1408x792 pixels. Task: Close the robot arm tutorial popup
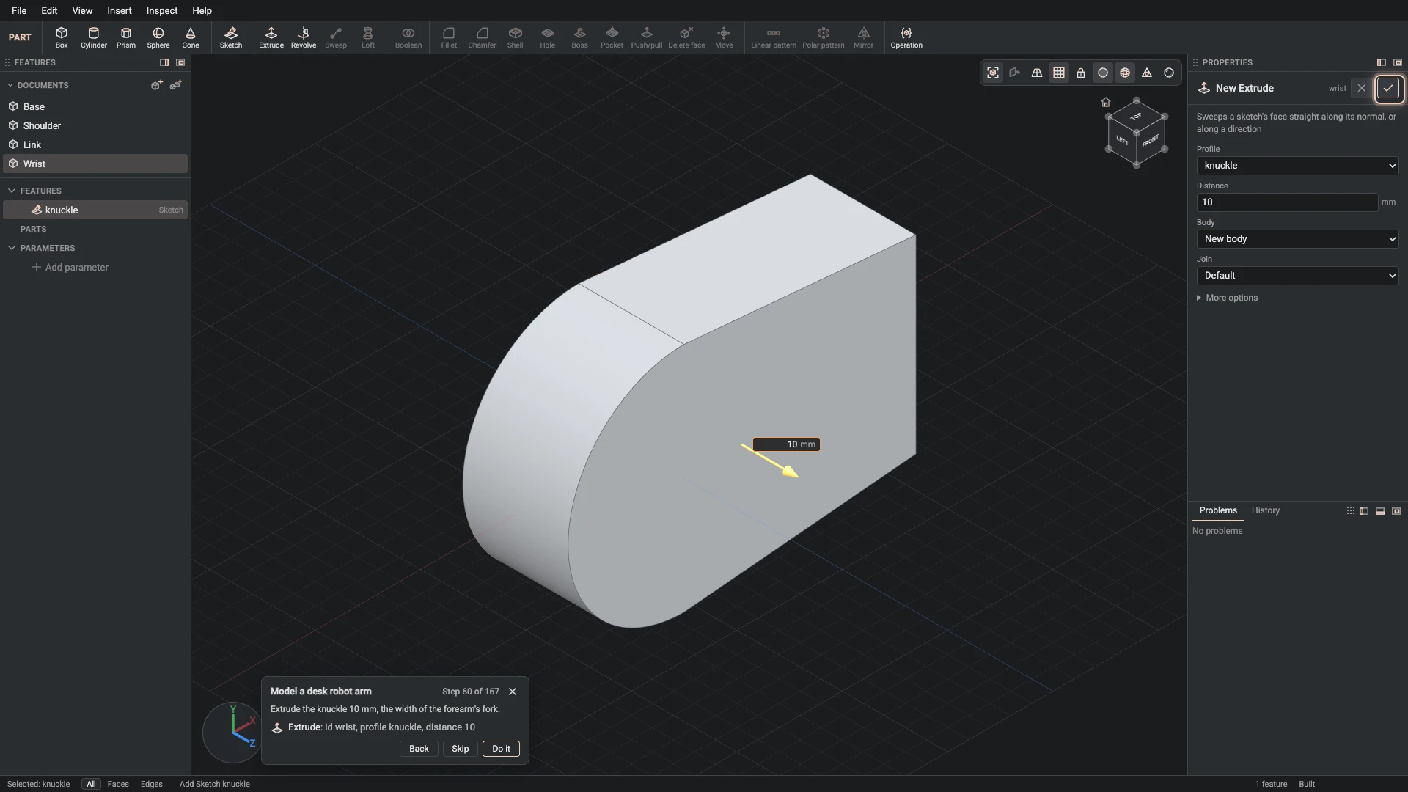[x=513, y=692]
